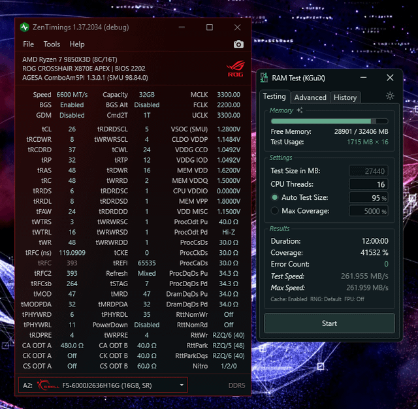Click the G.Skill logo in module selector

(x=46, y=385)
